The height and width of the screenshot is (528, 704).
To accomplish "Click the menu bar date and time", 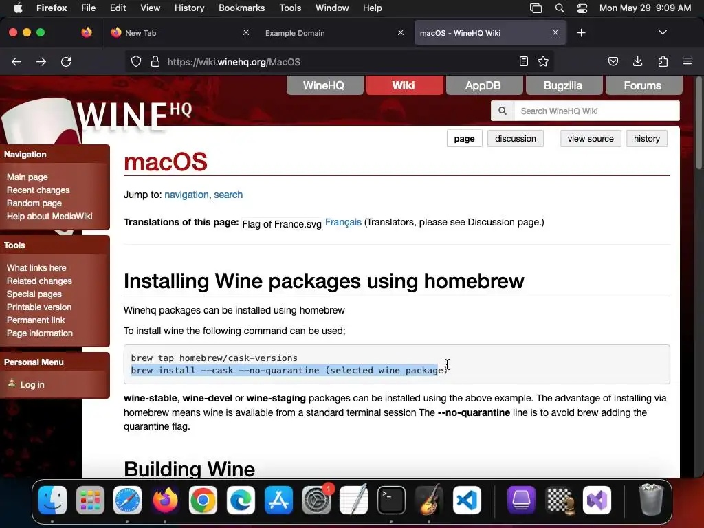I will (x=645, y=8).
